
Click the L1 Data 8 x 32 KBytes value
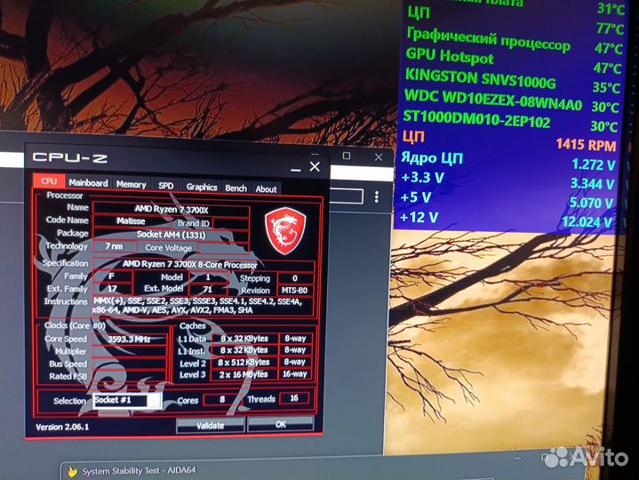pos(244,339)
